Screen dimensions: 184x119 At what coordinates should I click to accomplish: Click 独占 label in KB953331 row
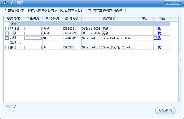click(x=13, y=47)
